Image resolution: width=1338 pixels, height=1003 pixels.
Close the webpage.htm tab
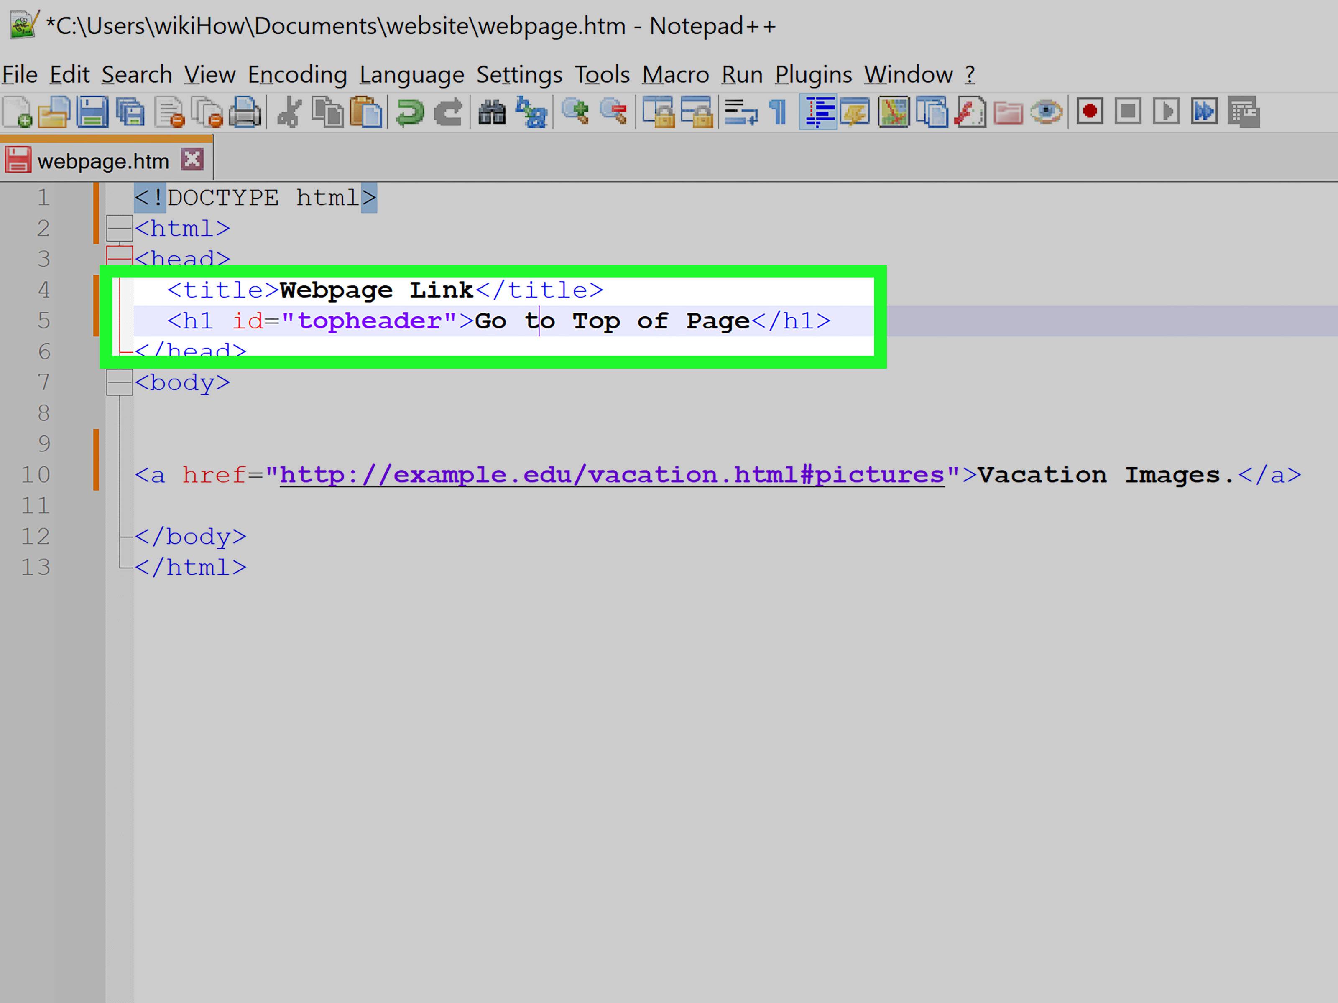(x=192, y=160)
